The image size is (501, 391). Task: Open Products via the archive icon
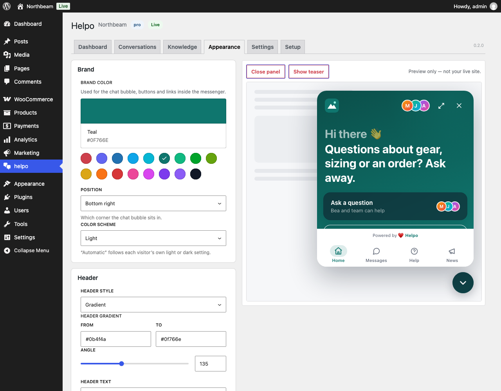(7, 113)
